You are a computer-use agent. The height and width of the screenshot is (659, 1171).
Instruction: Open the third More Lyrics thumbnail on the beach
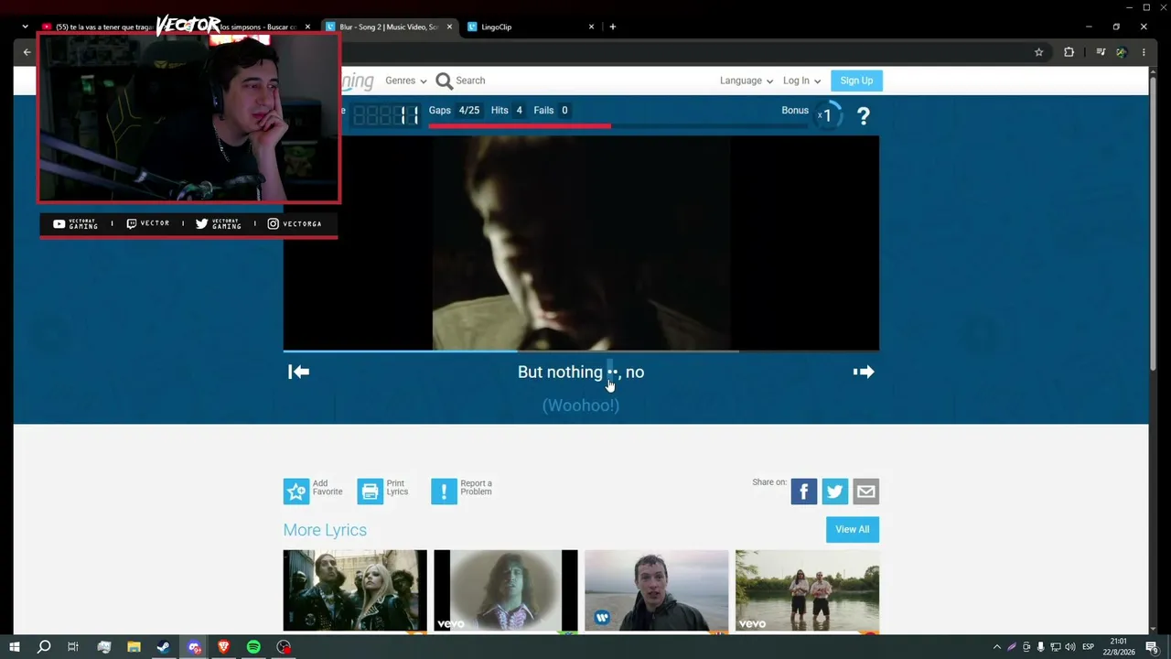pyautogui.click(x=657, y=590)
